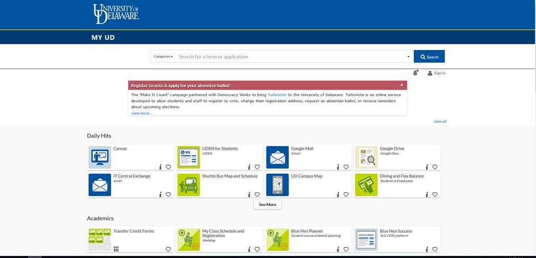Open the Canvas app icon
Image resolution: width=536 pixels, height=258 pixels.
[100, 157]
